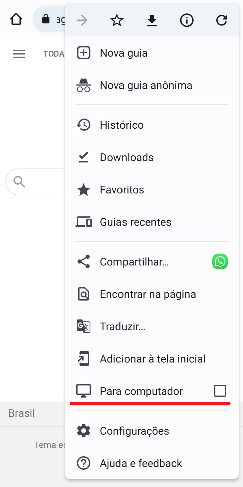Tap Adicionar à tela inicial
Screen dimensions: 243x487
pyautogui.click(x=152, y=359)
